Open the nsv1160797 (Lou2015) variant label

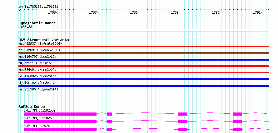pyautogui.click(x=37, y=57)
